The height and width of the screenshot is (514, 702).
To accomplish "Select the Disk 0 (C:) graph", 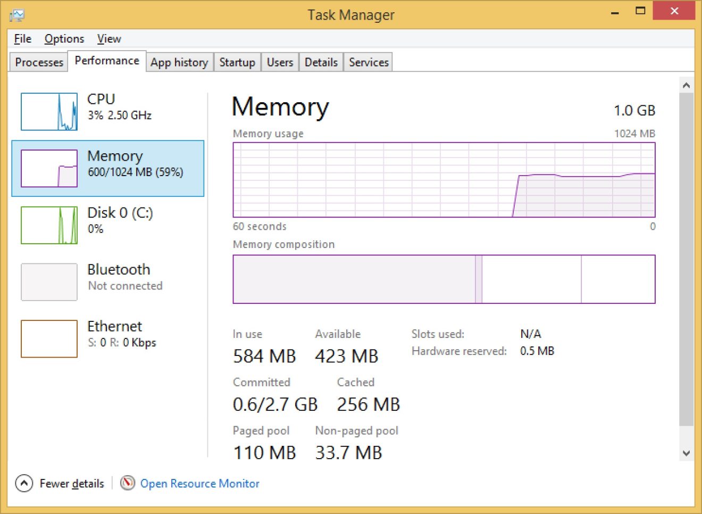I will click(x=49, y=225).
